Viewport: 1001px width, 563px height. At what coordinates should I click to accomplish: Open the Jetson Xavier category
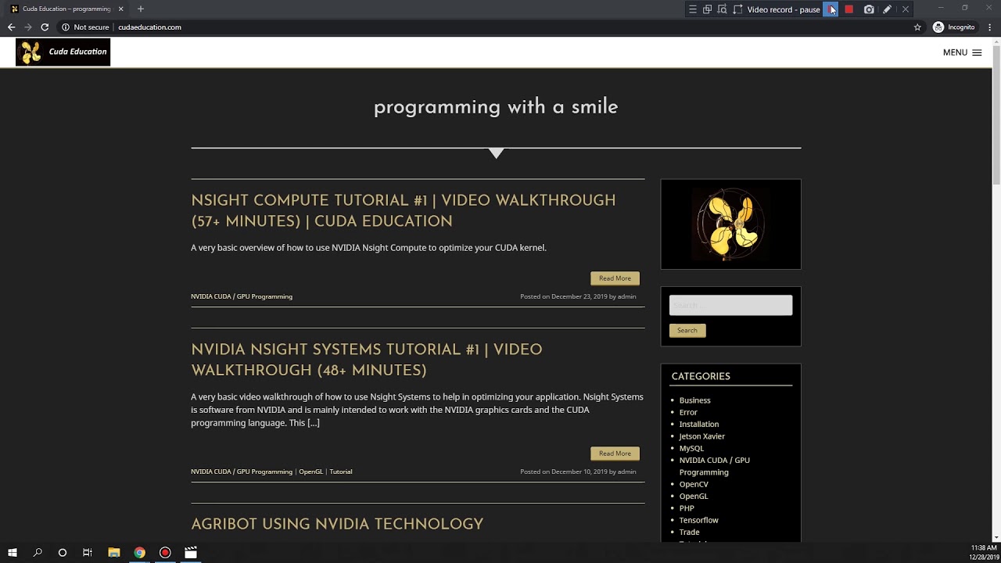pyautogui.click(x=702, y=436)
